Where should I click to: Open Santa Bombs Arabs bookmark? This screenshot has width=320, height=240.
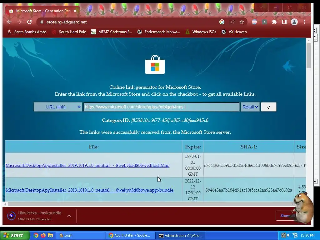click(x=27, y=32)
